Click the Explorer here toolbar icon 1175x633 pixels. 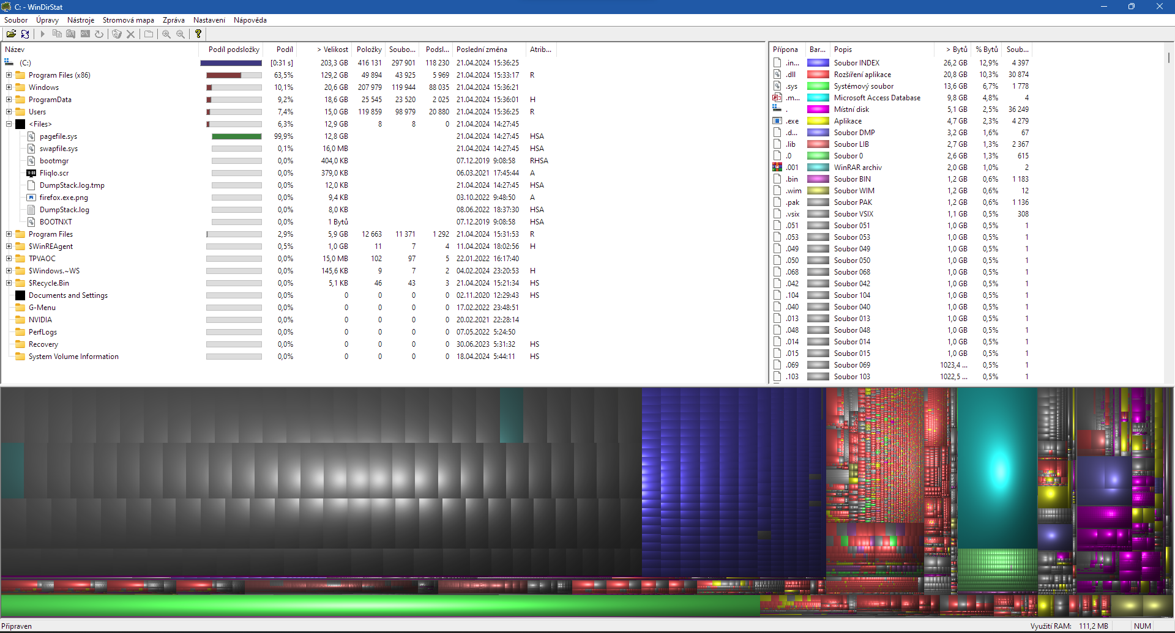(71, 34)
